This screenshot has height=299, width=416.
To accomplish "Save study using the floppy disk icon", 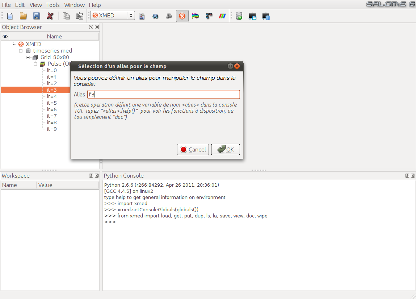I will click(x=36, y=16).
